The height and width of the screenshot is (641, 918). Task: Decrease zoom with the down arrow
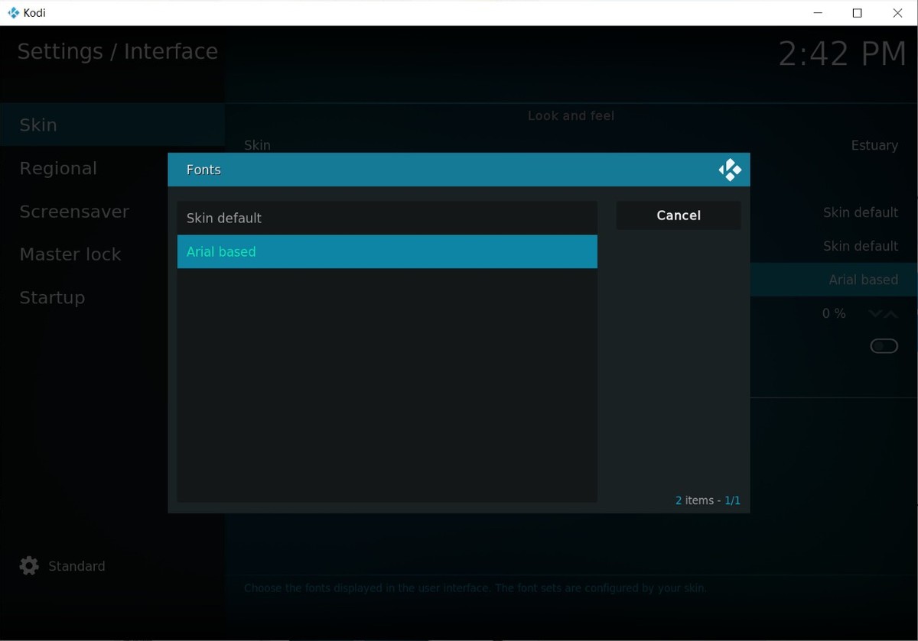(x=875, y=313)
